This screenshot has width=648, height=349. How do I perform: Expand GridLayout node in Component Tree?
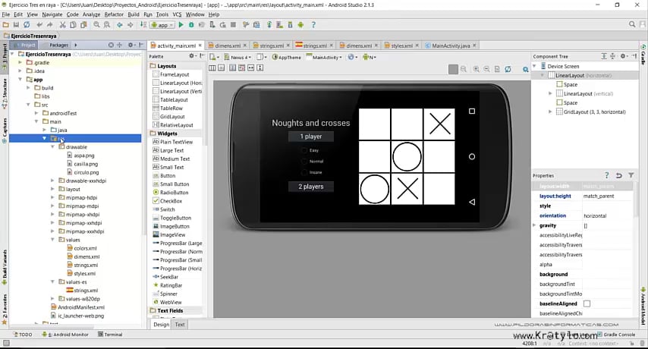pyautogui.click(x=550, y=112)
